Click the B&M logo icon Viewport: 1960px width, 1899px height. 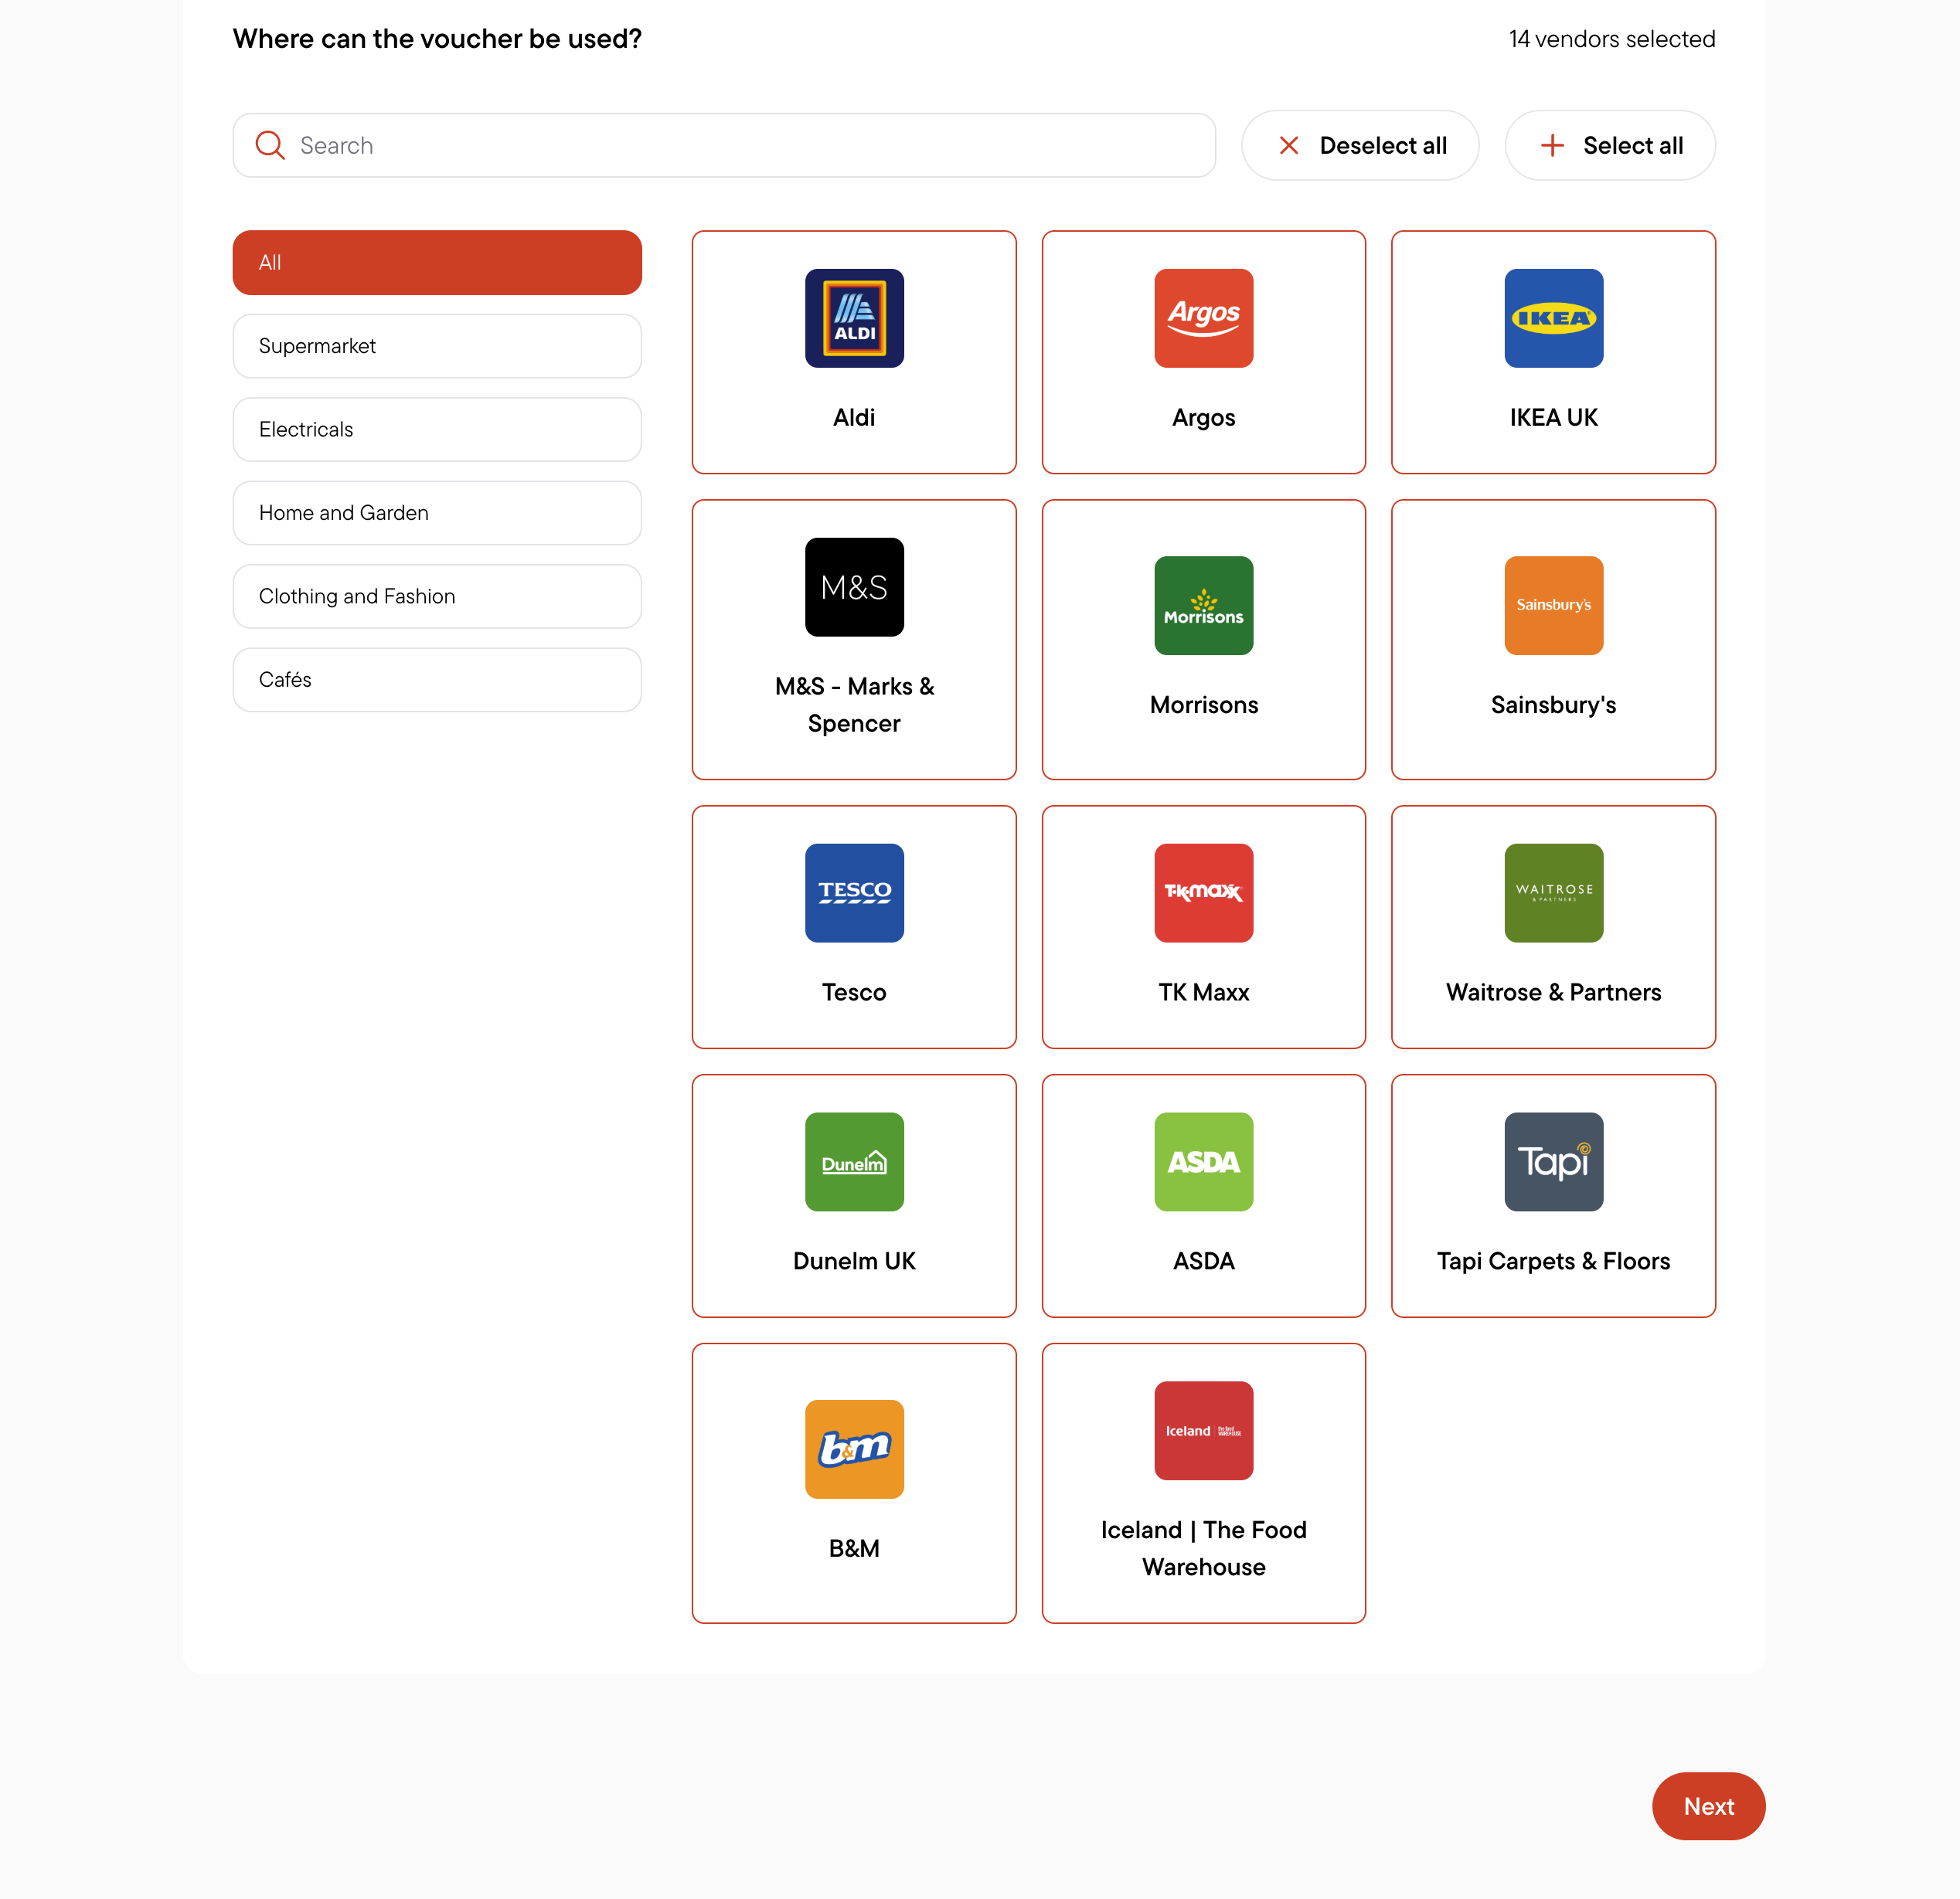[854, 1449]
